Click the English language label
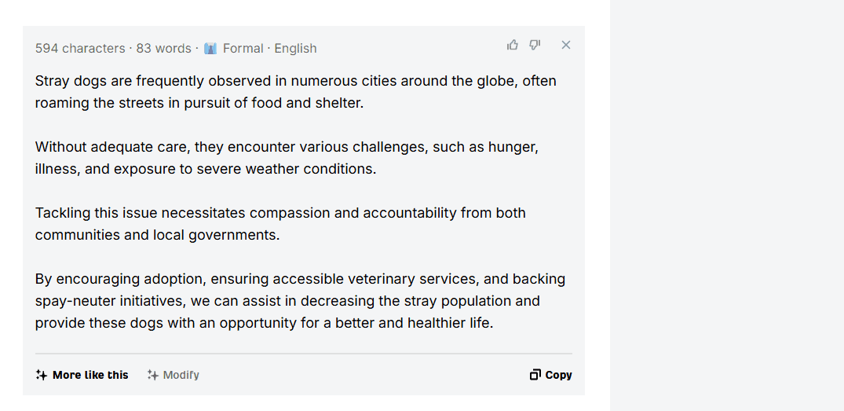The height and width of the screenshot is (411, 844). [x=295, y=49]
